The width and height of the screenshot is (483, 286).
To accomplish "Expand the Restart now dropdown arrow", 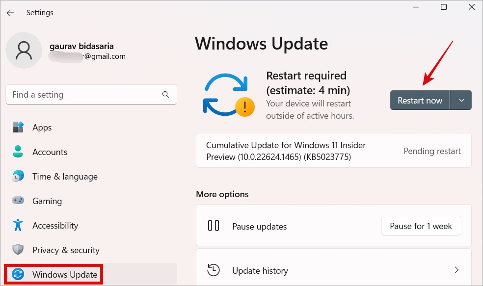I will 461,100.
